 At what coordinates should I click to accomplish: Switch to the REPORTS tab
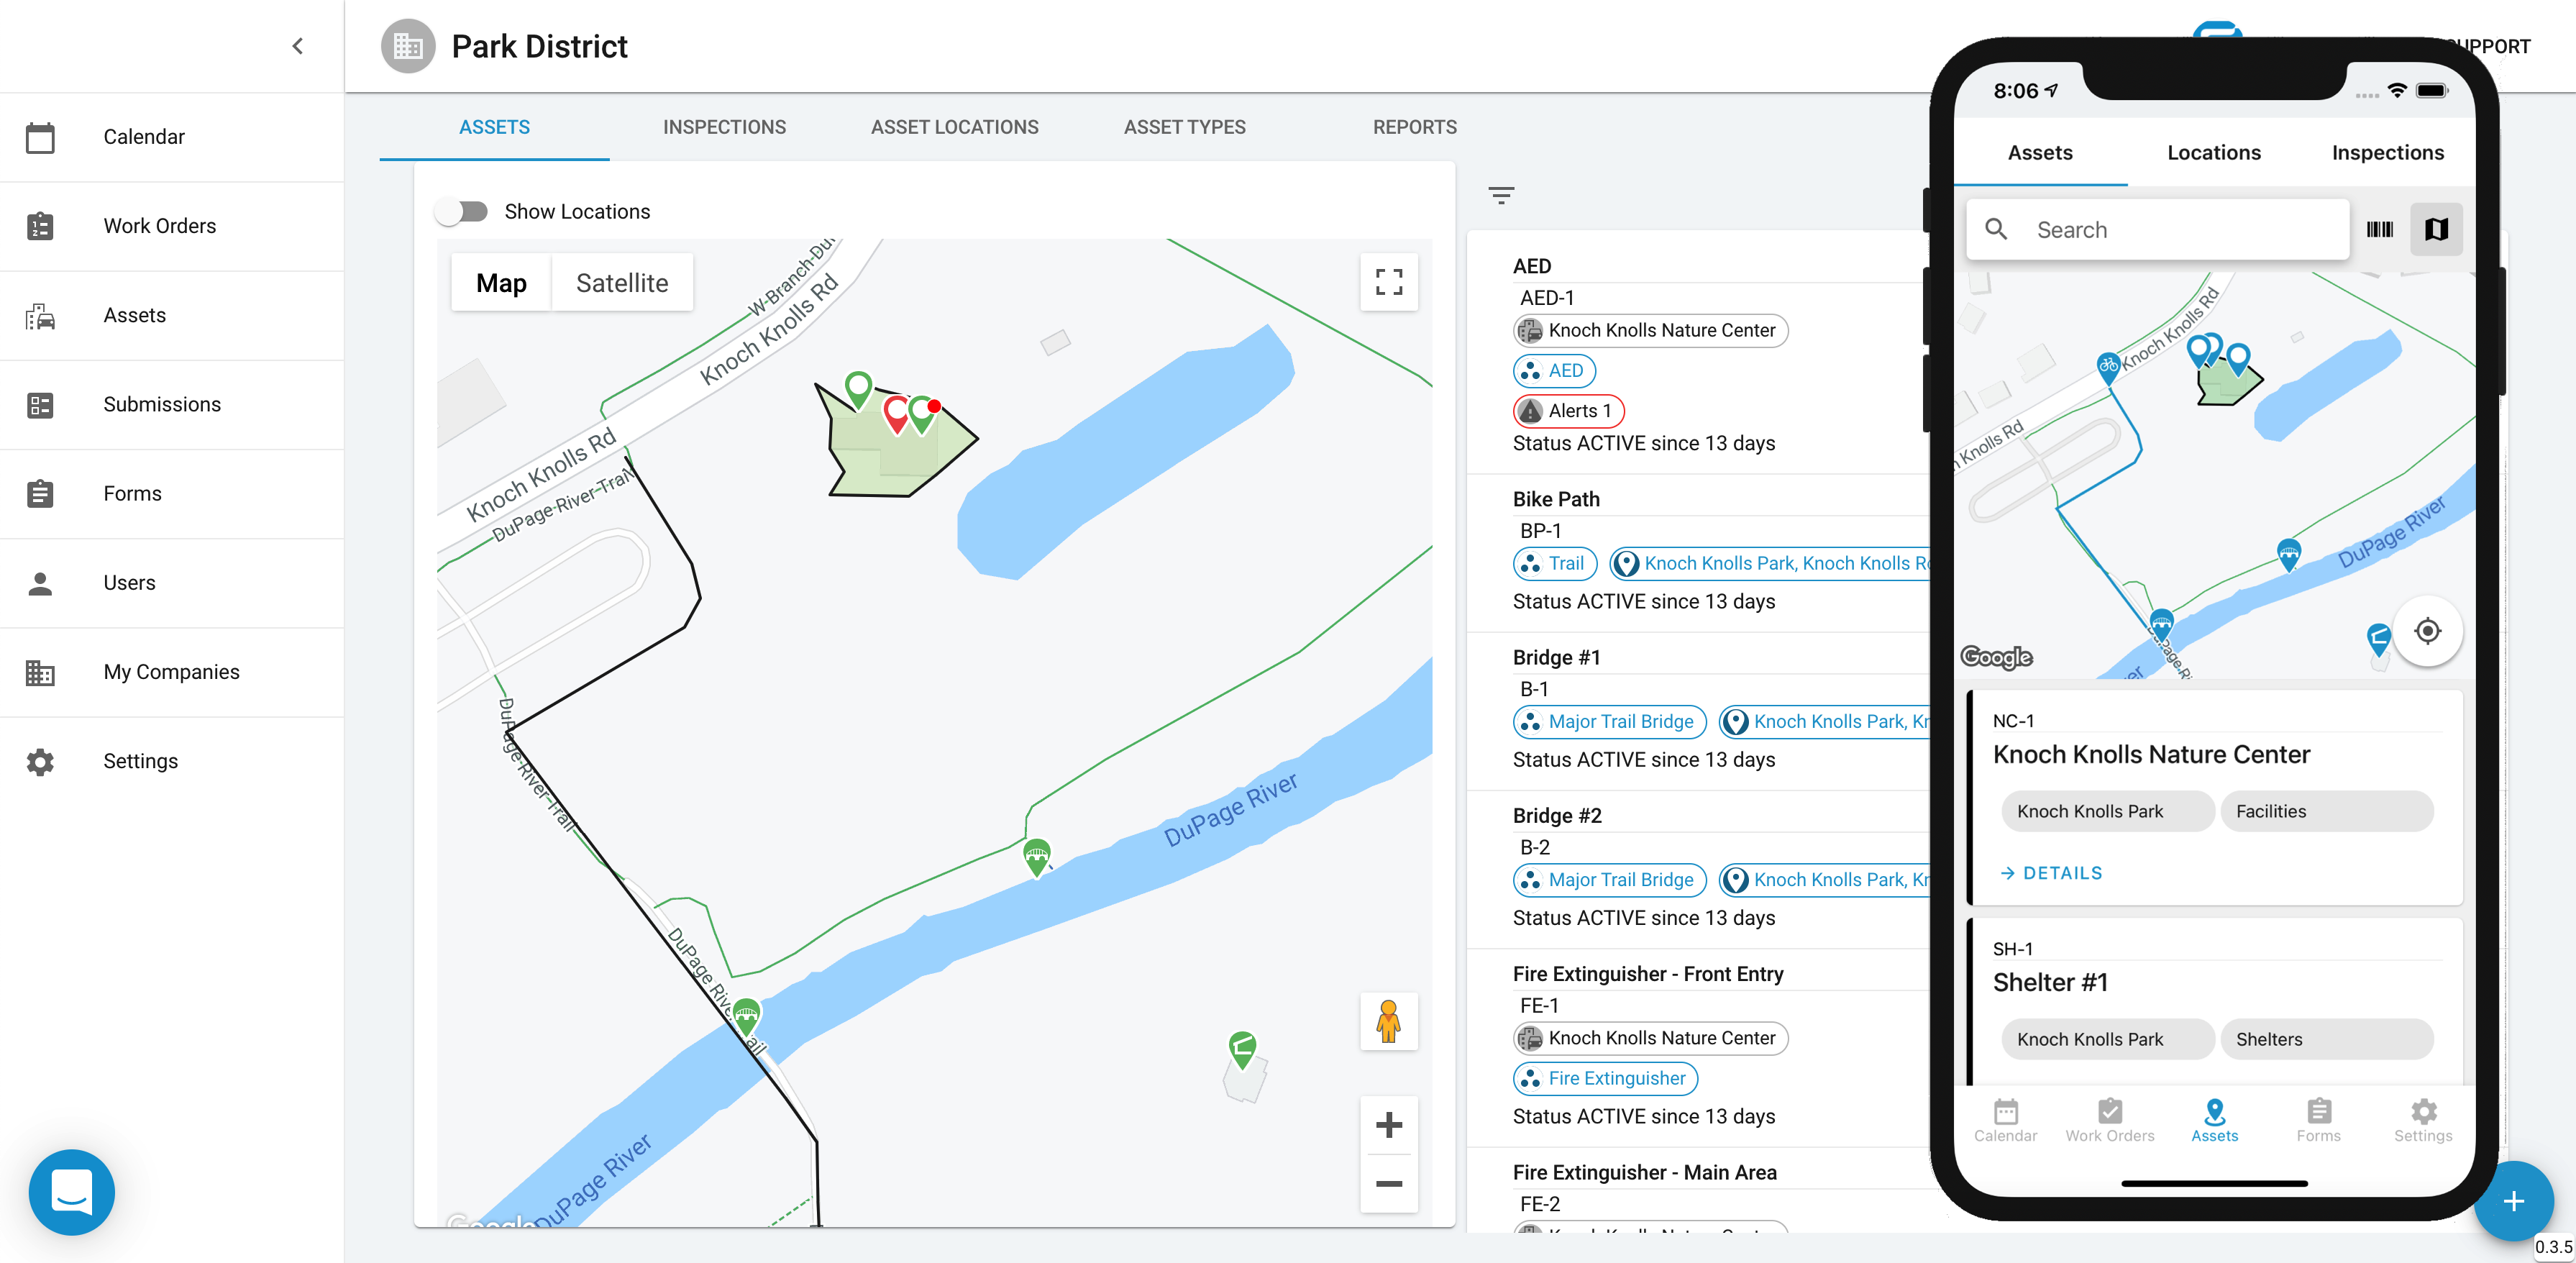[1414, 127]
